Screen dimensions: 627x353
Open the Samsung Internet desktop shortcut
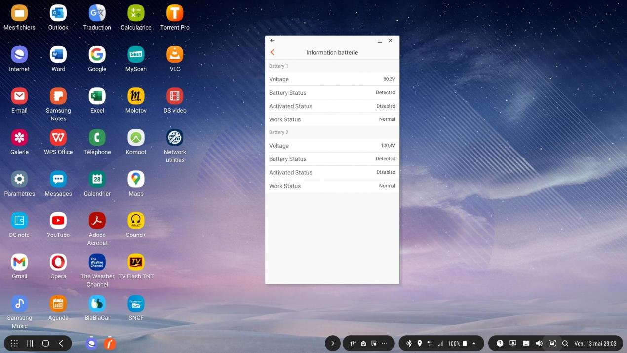coord(19,54)
